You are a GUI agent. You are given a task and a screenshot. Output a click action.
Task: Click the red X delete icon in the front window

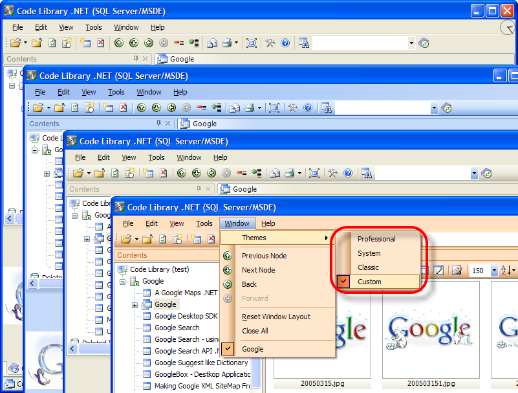pyautogui.click(x=211, y=239)
